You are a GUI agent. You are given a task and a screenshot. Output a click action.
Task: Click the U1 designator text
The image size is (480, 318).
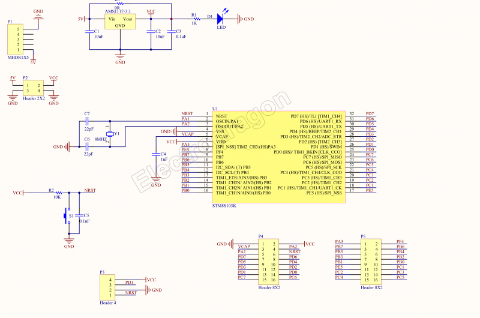click(215, 109)
